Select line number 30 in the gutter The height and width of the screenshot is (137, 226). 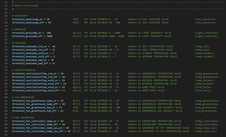pos(5,63)
